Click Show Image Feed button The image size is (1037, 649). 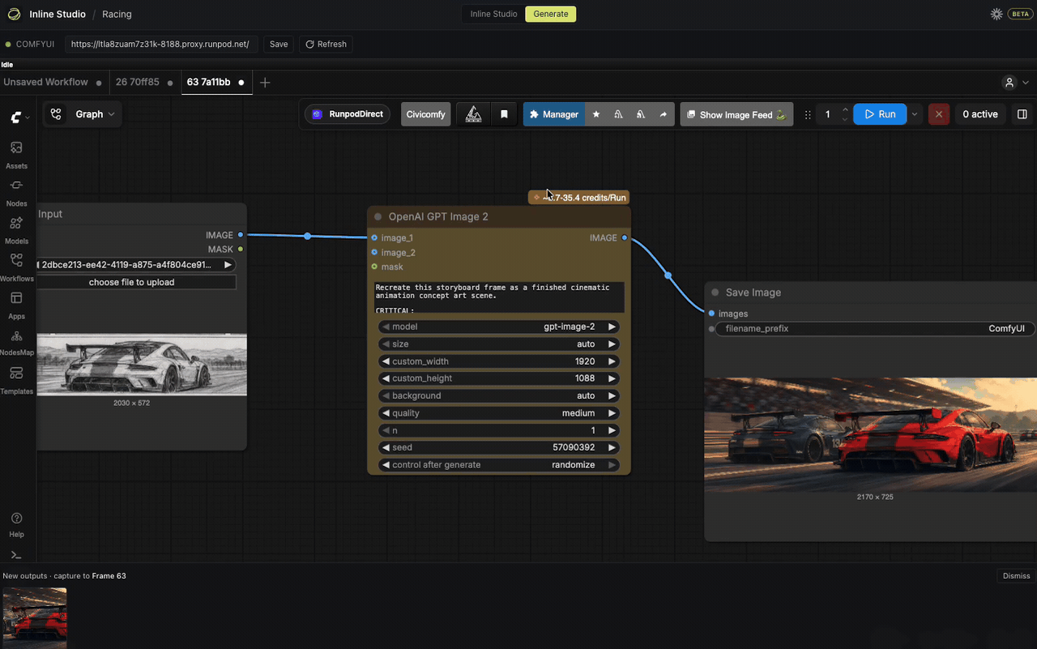point(736,114)
